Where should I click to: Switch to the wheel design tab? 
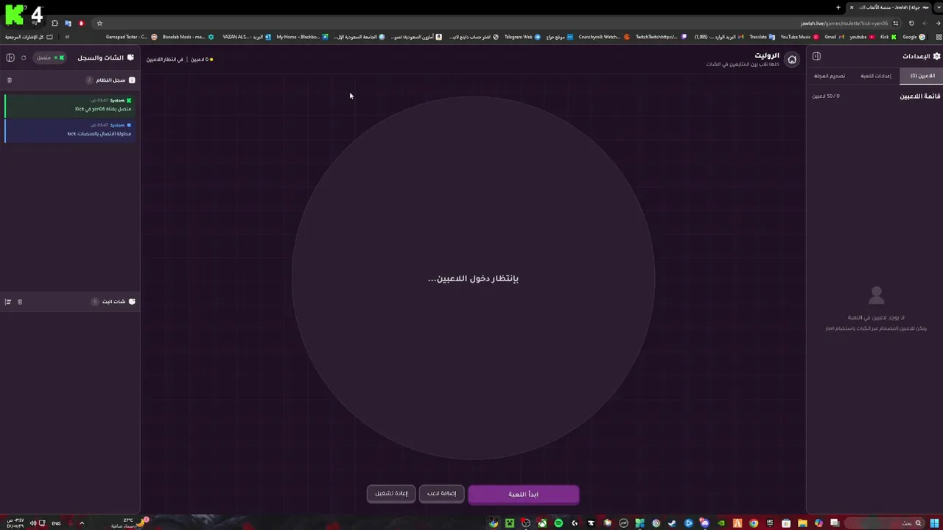tap(830, 76)
